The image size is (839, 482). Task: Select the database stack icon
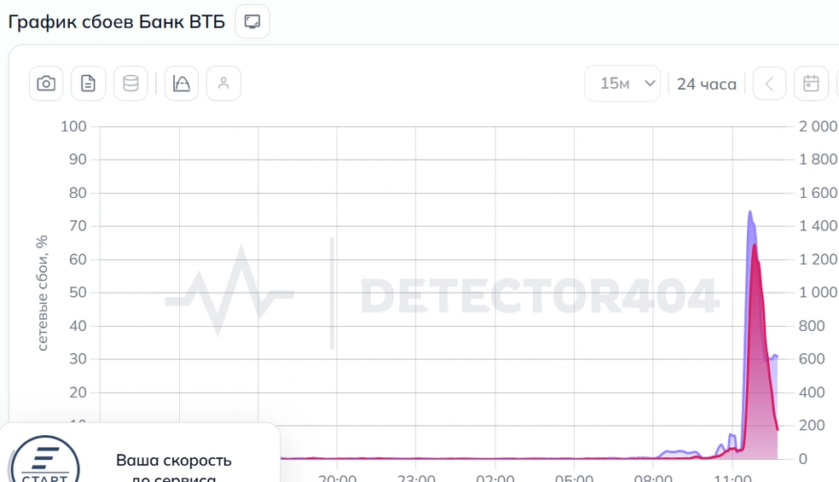click(130, 84)
